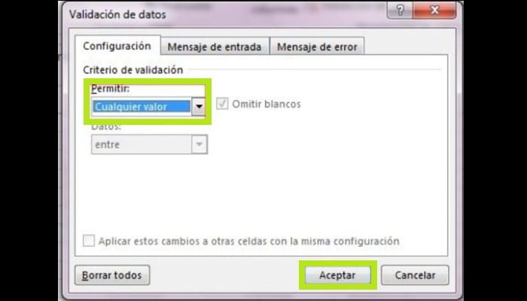Click the highlighted Cualquier valor text

click(x=131, y=107)
